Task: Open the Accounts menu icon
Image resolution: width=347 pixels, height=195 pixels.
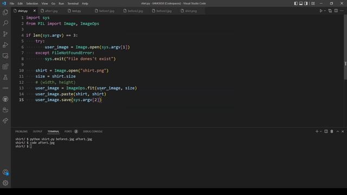Action: click(5, 172)
